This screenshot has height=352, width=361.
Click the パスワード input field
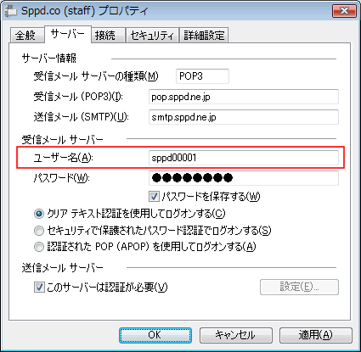point(244,178)
